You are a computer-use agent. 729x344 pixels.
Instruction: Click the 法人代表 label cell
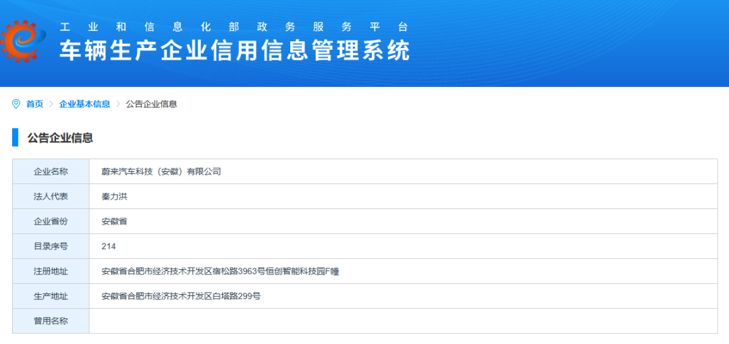[x=51, y=197]
